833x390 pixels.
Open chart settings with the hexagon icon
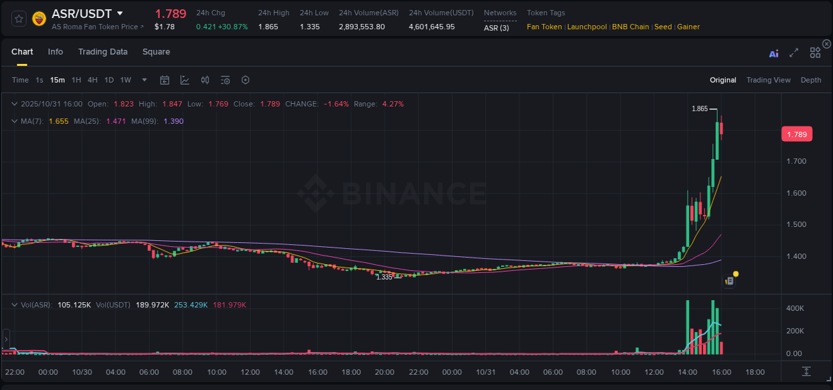pyautogui.click(x=245, y=79)
